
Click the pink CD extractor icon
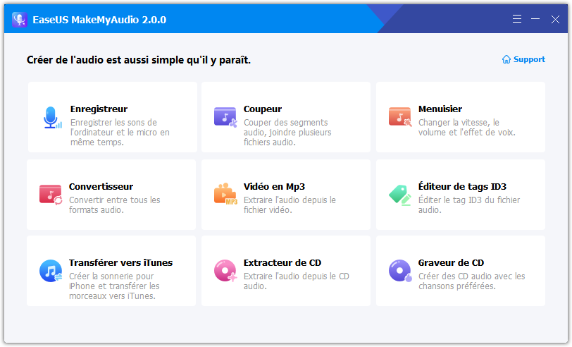[x=225, y=271]
